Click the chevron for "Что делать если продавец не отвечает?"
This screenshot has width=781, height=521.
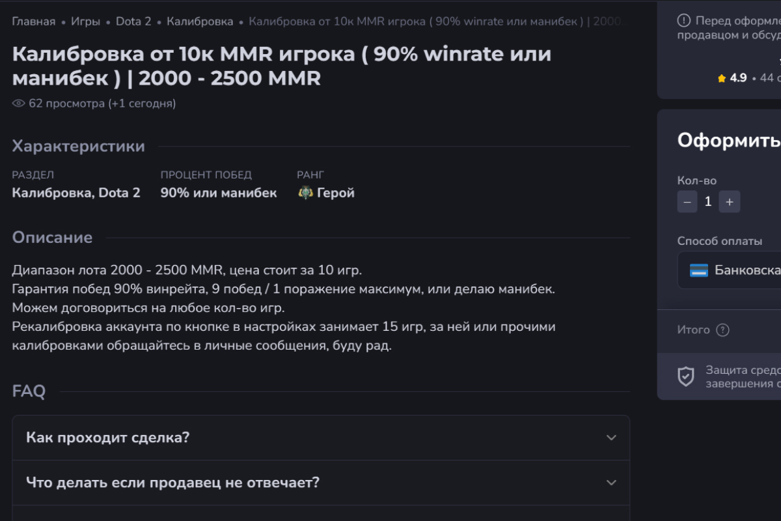(611, 483)
